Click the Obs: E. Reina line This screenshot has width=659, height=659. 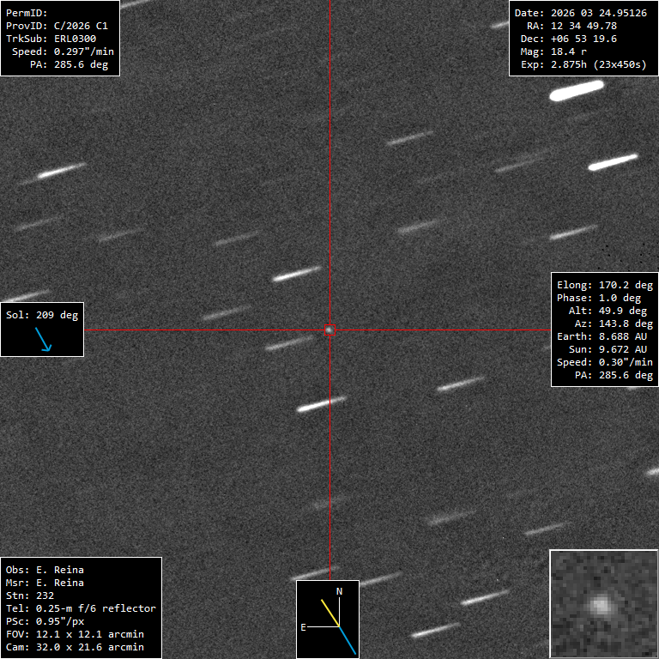tap(45, 570)
